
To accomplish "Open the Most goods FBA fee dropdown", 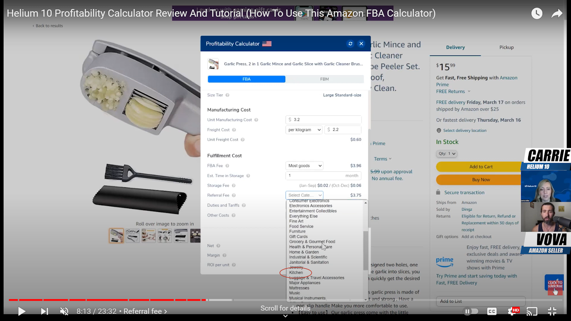I will 304,166.
